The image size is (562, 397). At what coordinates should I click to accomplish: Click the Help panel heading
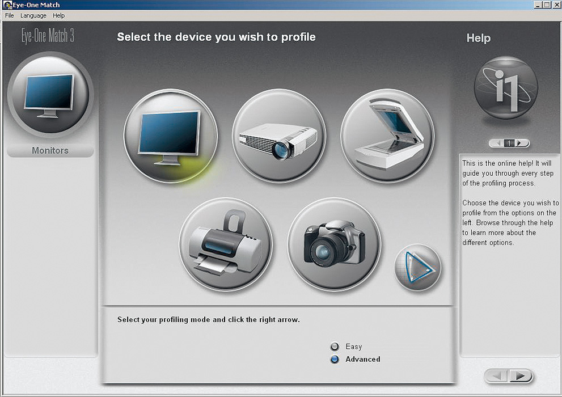click(x=479, y=38)
